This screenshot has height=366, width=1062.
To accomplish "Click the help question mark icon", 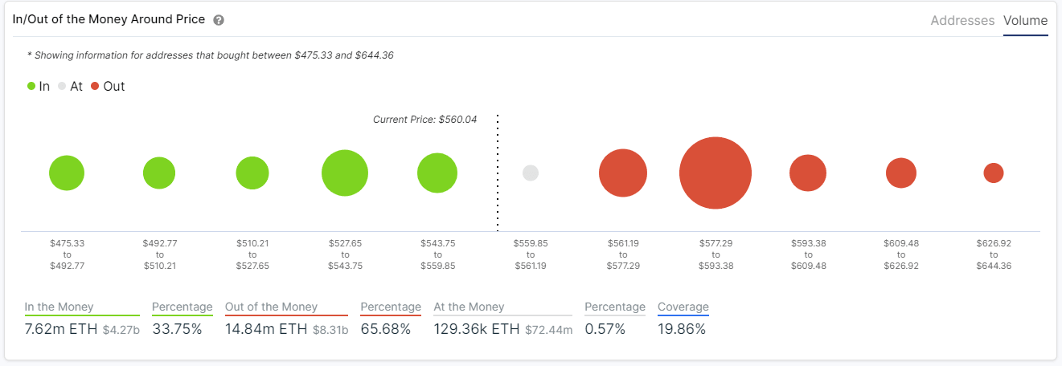I will coord(219,20).
